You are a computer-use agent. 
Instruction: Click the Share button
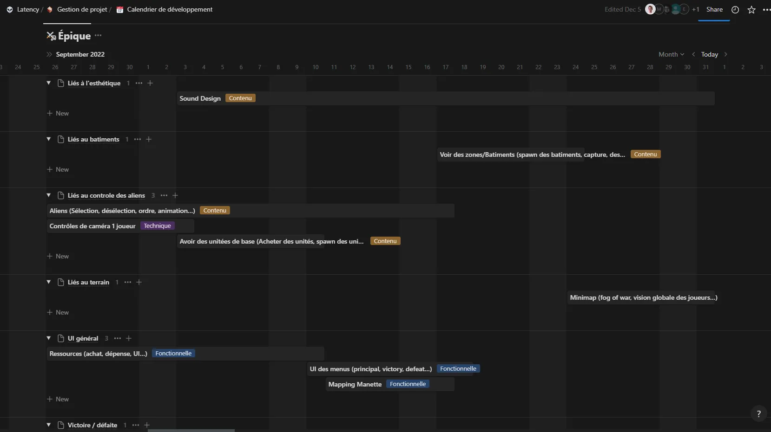714,9
